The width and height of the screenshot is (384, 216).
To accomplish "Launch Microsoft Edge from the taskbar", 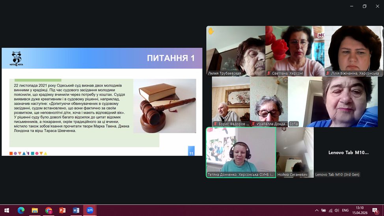I will [x=21, y=210].
